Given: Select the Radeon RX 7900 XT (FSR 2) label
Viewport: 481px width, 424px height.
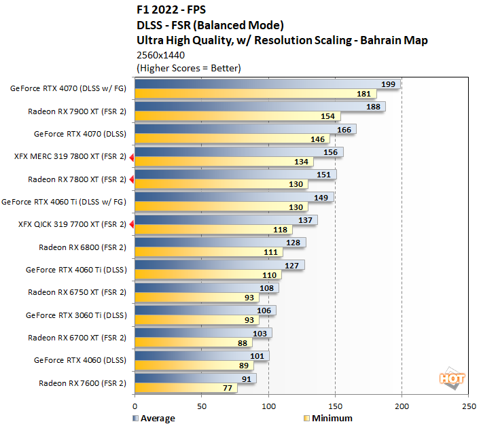Looking at the screenshot, I should 77,111.
